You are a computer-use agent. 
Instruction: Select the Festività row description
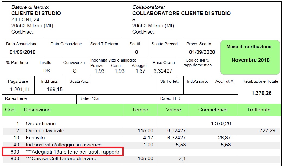[x=35, y=138]
